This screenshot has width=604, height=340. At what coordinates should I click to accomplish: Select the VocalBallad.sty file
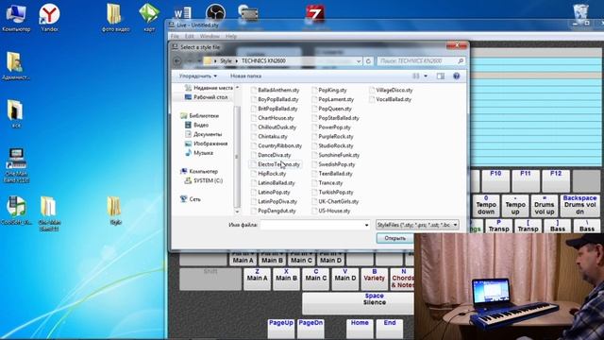click(390, 99)
